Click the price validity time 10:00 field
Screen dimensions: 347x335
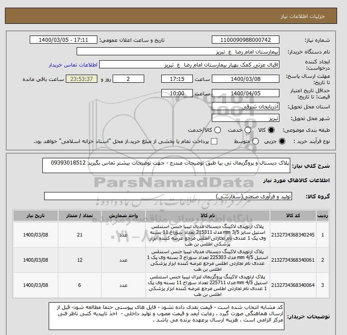[x=177, y=93]
